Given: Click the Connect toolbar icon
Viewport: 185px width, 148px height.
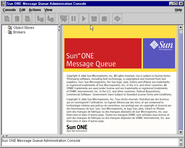Looking at the screenshot, I should point(40,19).
